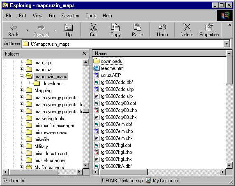This screenshot has width=235, height=186.
Task: Click folder tree scroll up arrow
Action: pyautogui.click(x=86, y=62)
